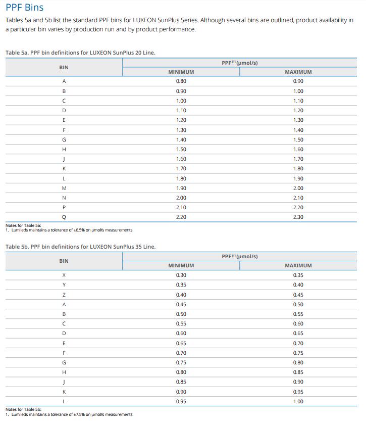Select Table 5b bin Y maximum value 0.40

click(298, 285)
